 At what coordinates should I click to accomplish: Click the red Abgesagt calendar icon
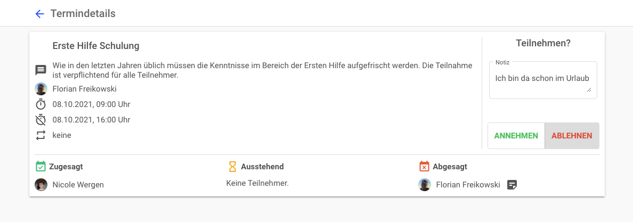424,167
